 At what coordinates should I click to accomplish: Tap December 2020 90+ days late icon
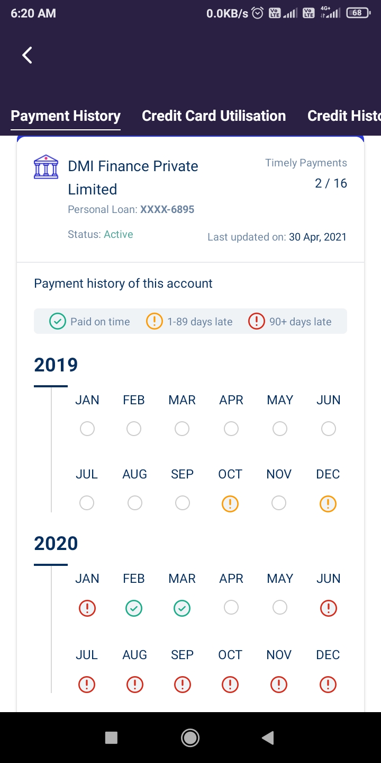(x=328, y=685)
